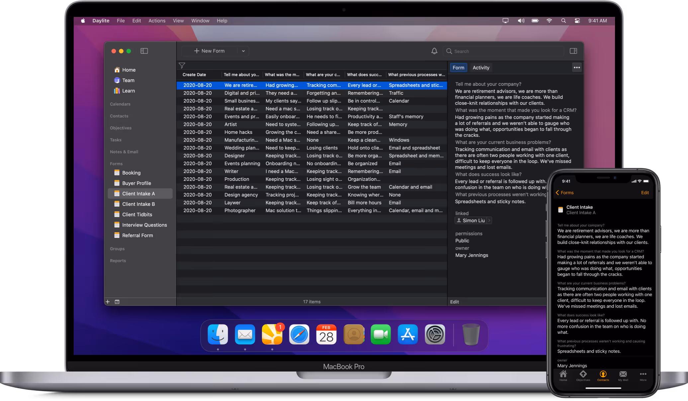Expand the Reports sidebar section
Viewport: 688px width, 401px height.
coord(118,261)
